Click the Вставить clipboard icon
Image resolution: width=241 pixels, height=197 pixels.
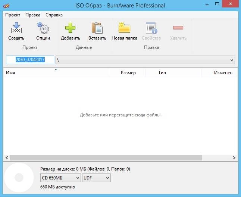click(97, 28)
